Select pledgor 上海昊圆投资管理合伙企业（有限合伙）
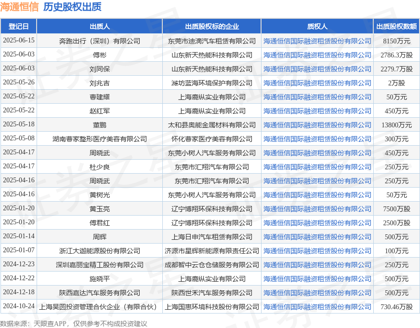Viewport: 420px width, 328px height. coord(99,307)
